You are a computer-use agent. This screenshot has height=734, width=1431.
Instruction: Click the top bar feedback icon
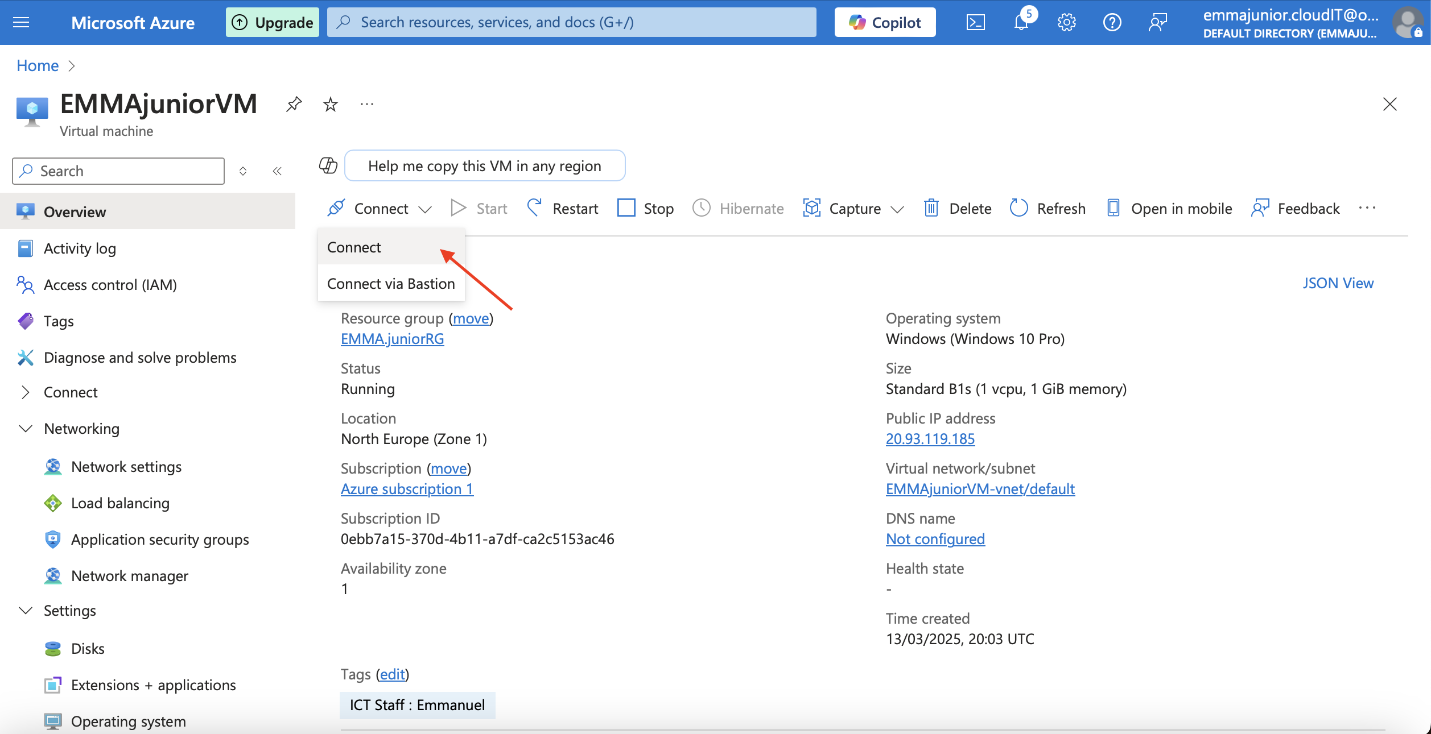[x=1158, y=22]
